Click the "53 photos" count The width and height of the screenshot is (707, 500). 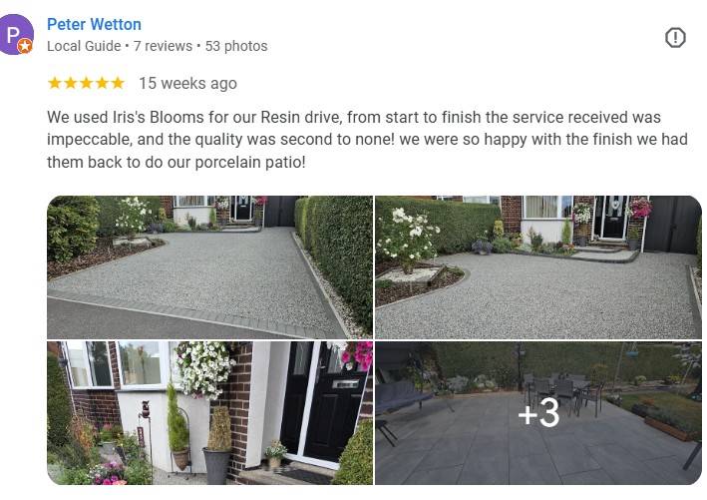pyautogui.click(x=236, y=46)
